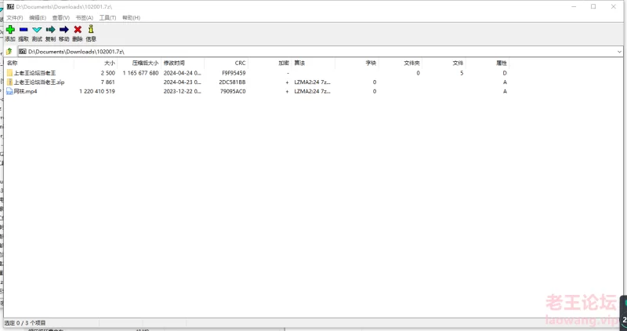This screenshot has width=627, height=331.
Task: Click the up-folder icon beside the address bar
Action: [9, 52]
